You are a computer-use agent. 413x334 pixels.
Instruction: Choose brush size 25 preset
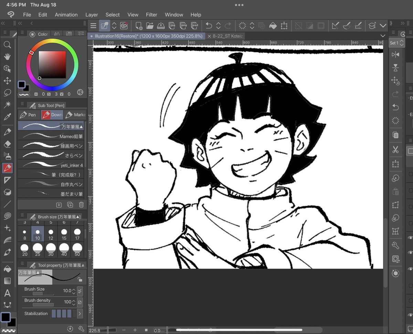[x=38, y=250]
